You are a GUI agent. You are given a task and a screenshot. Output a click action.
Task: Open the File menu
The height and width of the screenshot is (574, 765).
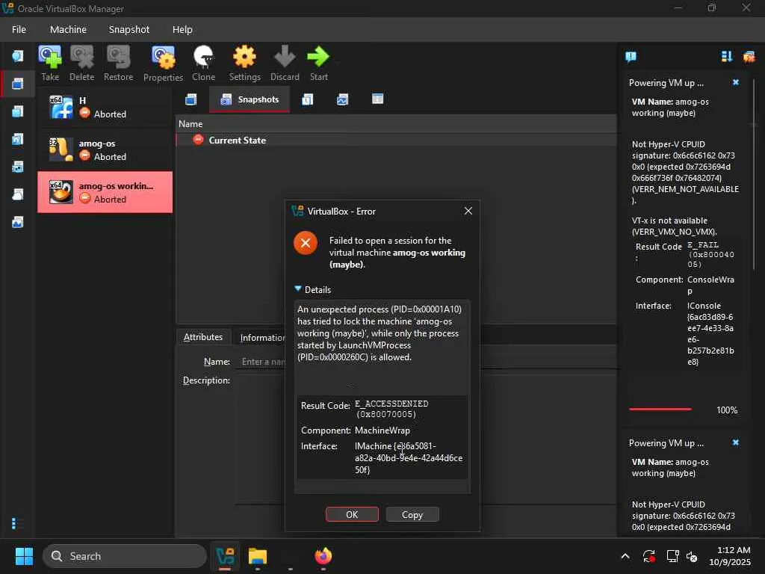(19, 29)
